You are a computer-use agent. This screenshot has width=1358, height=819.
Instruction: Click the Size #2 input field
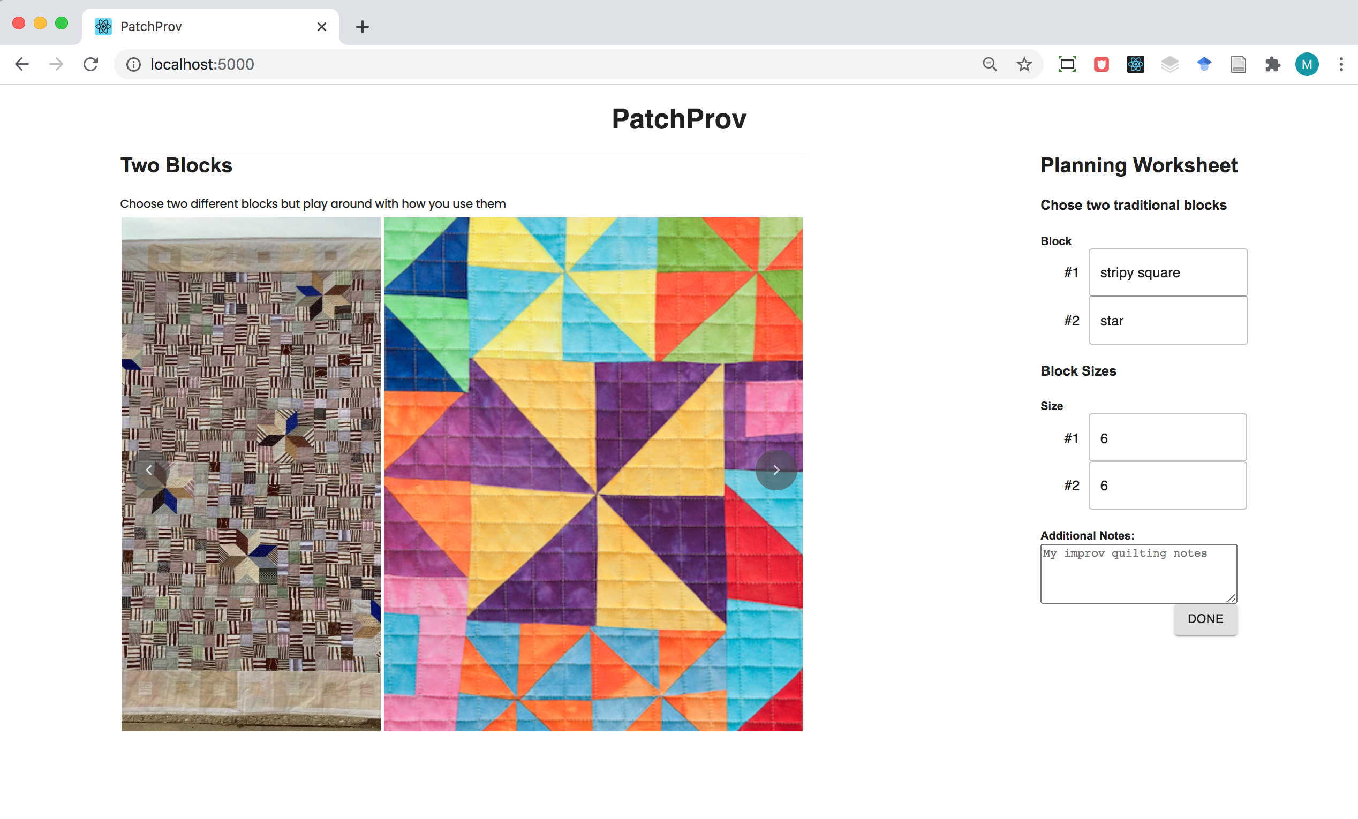1167,485
